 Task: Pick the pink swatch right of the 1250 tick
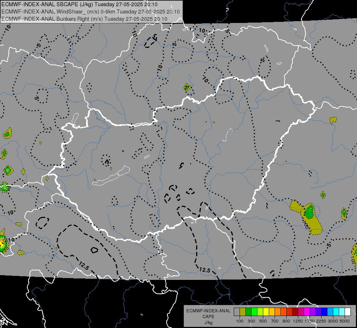coord(301,312)
